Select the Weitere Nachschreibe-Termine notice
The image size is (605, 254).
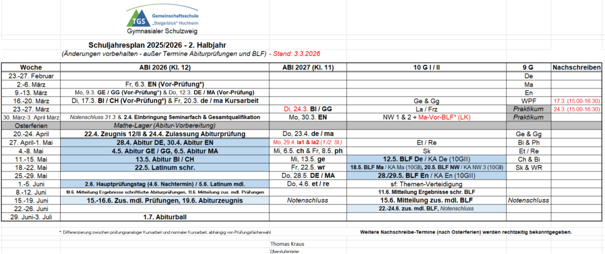pos(466,232)
